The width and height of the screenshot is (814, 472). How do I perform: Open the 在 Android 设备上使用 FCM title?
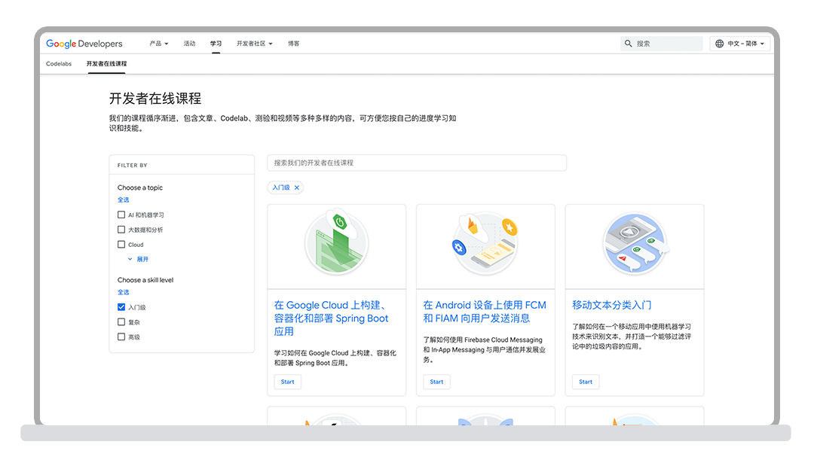point(485,312)
